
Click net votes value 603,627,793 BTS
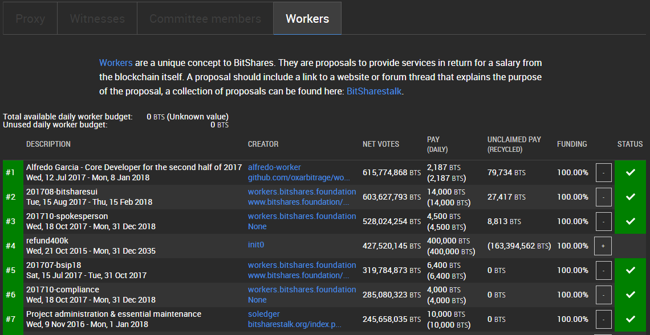391,197
